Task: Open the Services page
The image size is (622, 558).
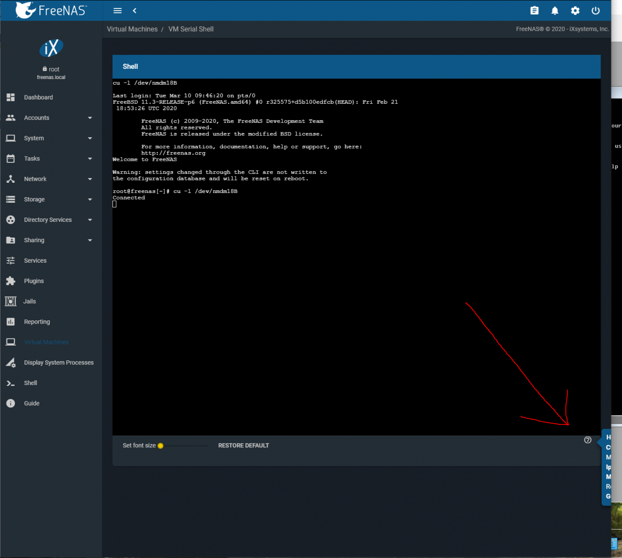Action: [x=35, y=261]
